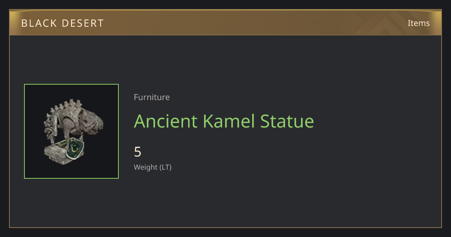Select the weight value 5

138,152
